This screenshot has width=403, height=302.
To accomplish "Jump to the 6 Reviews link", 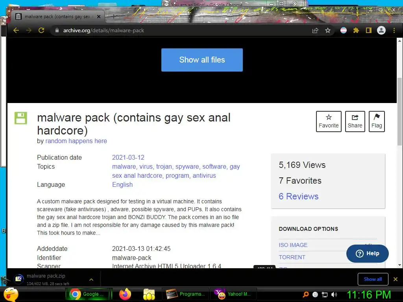I will (x=299, y=197).
